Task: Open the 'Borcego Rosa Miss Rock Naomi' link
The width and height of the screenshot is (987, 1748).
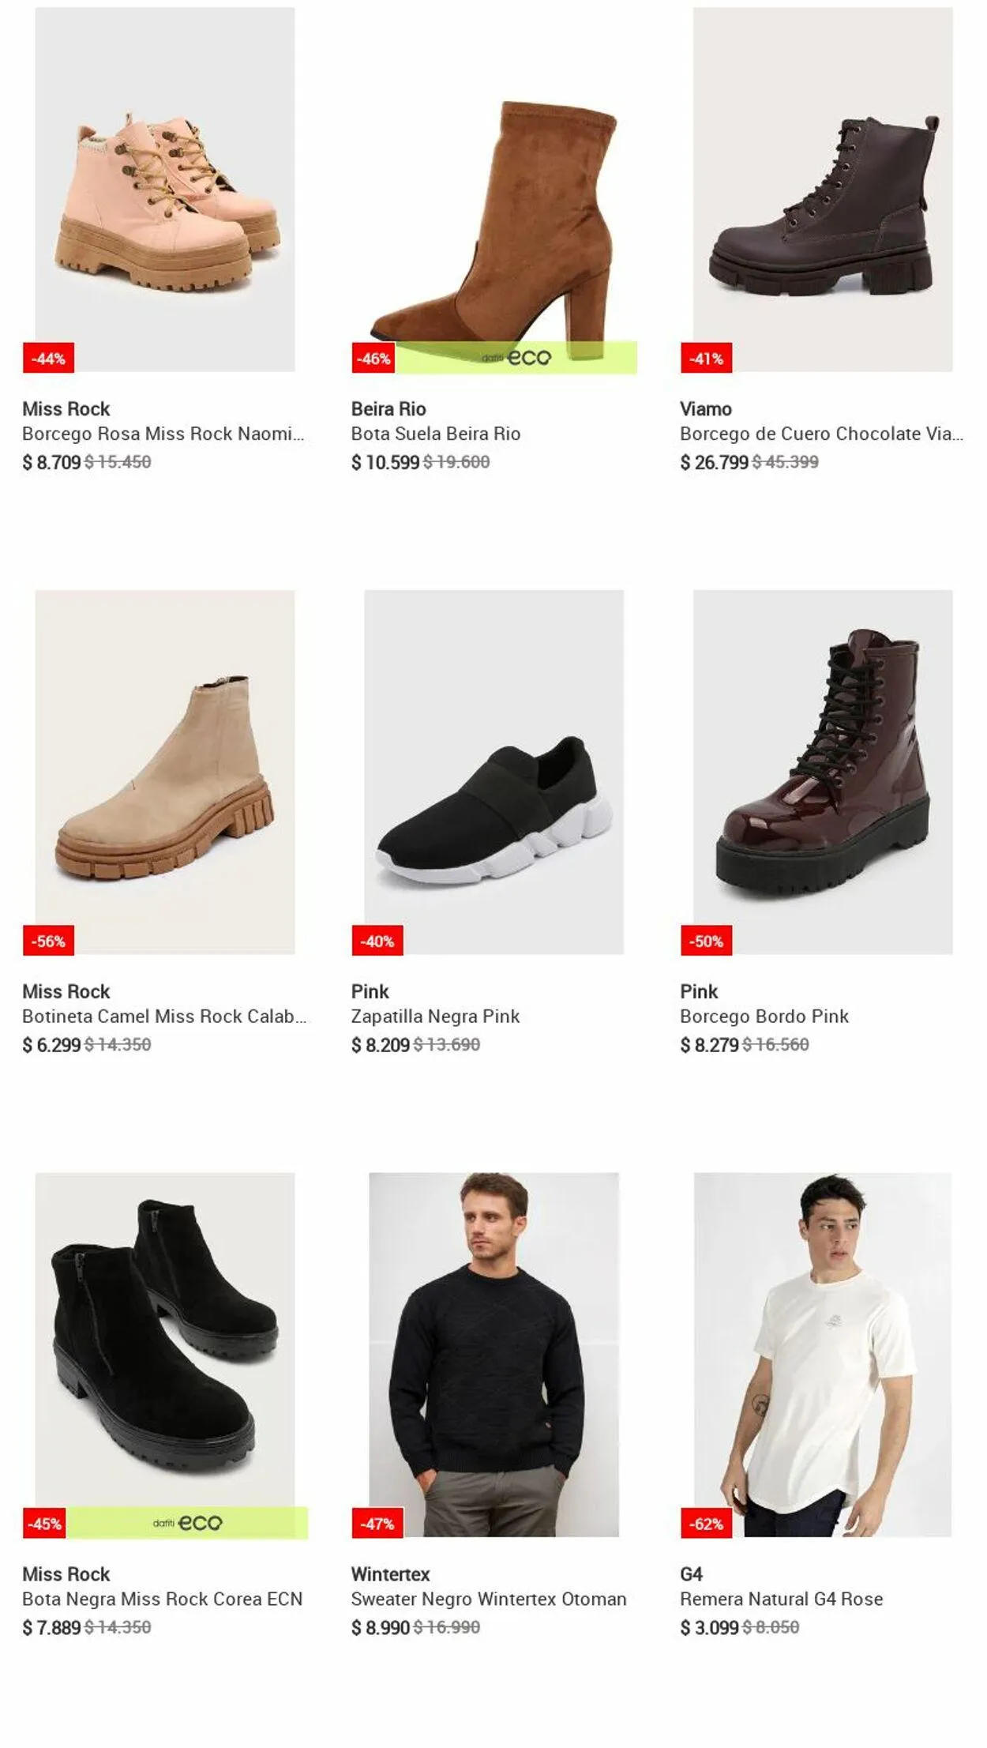Action: [163, 434]
